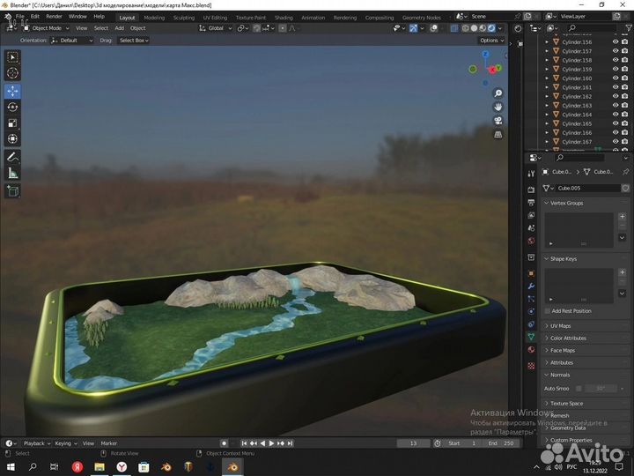This screenshot has height=476, width=634.
Task: Add a new vertex group
Action: 623,217
